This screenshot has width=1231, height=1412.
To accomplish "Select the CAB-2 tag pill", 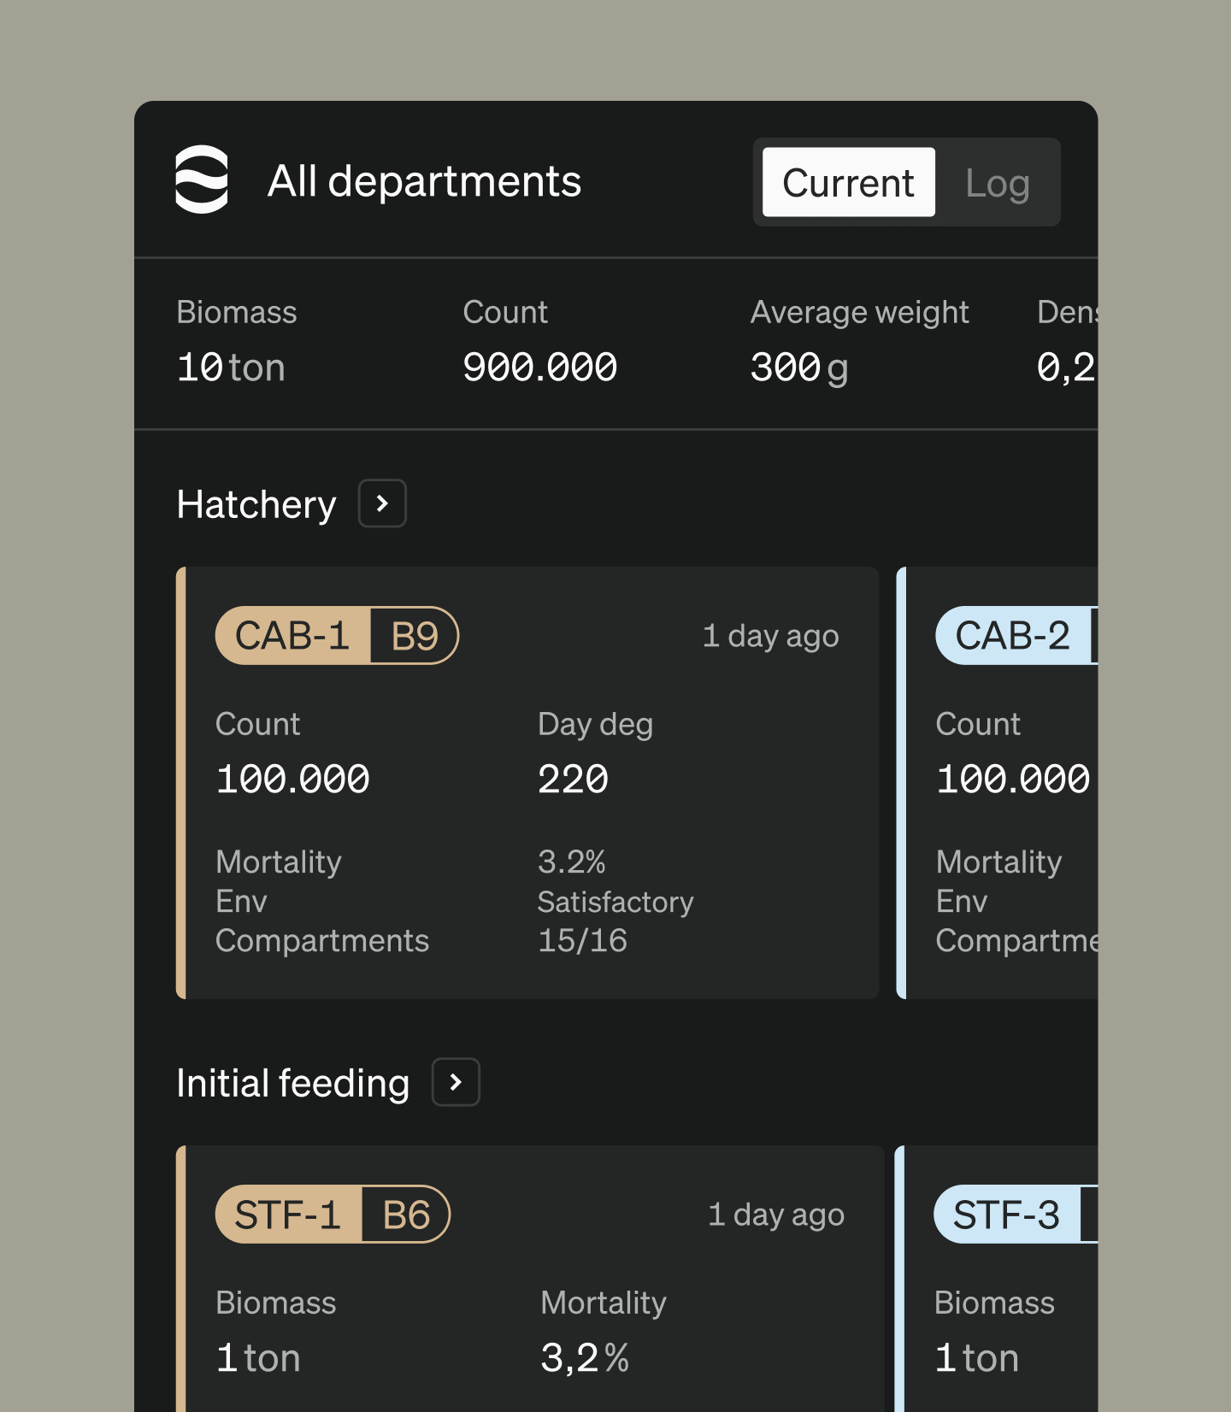I will point(1013,636).
